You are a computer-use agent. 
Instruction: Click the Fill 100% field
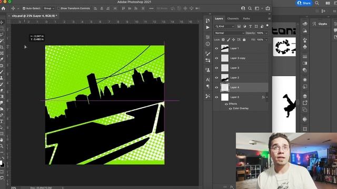click(260, 40)
